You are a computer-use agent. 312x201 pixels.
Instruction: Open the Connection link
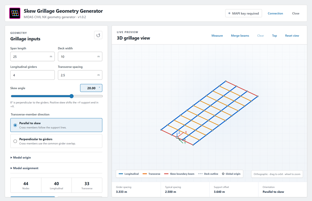(275, 13)
